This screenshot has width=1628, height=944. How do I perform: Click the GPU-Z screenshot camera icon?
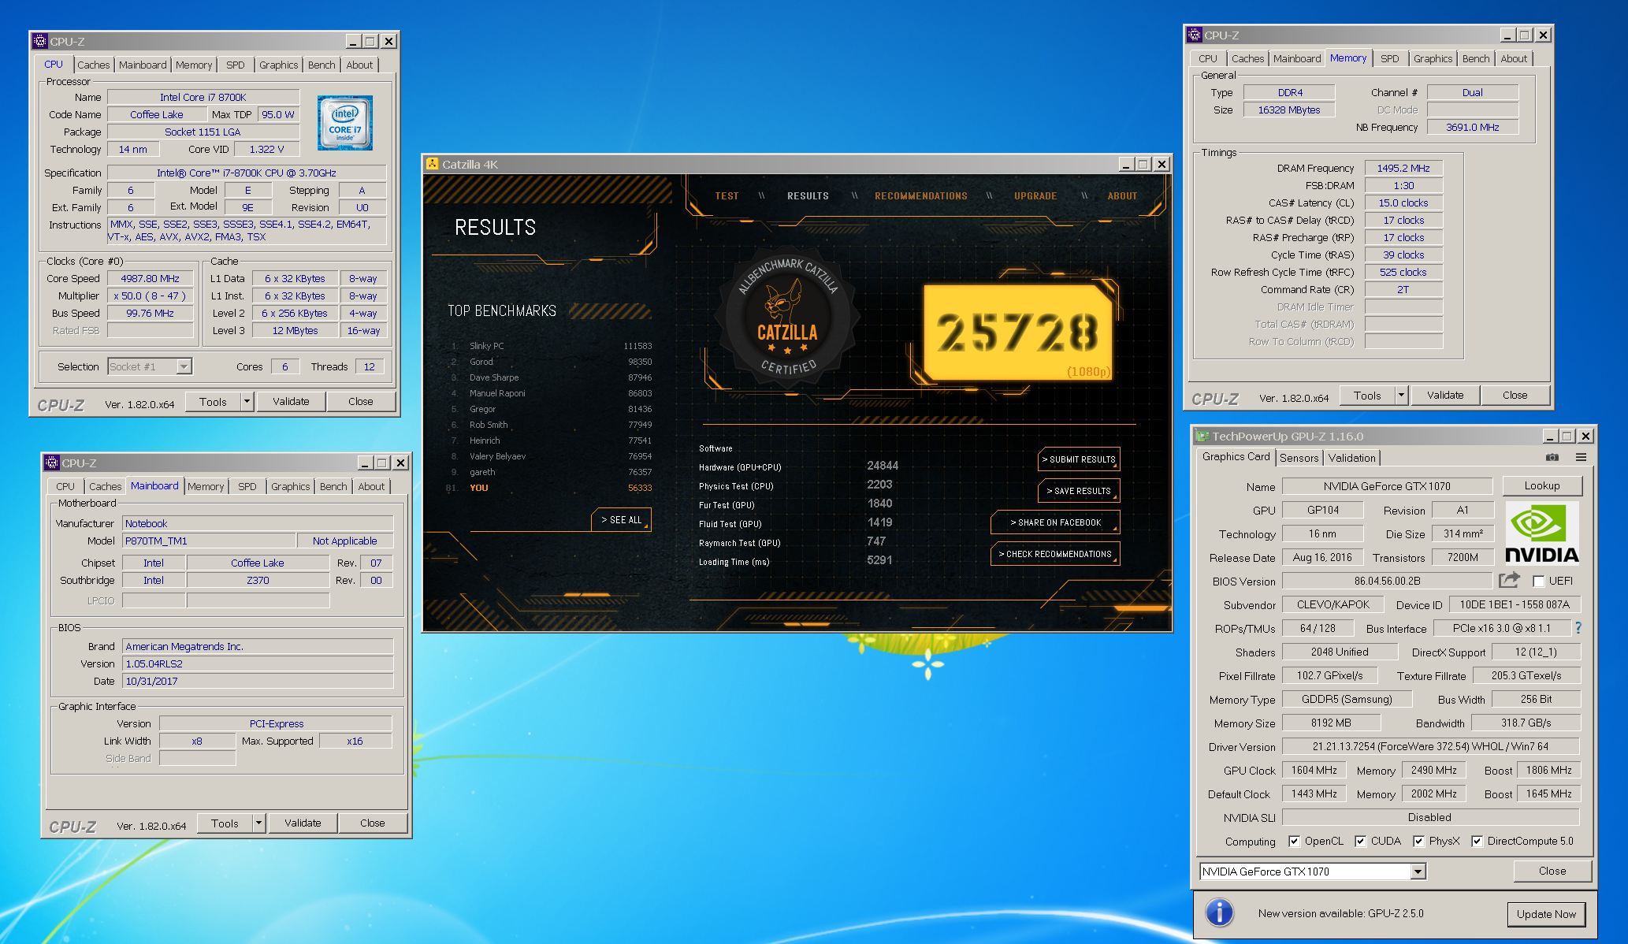(1552, 457)
